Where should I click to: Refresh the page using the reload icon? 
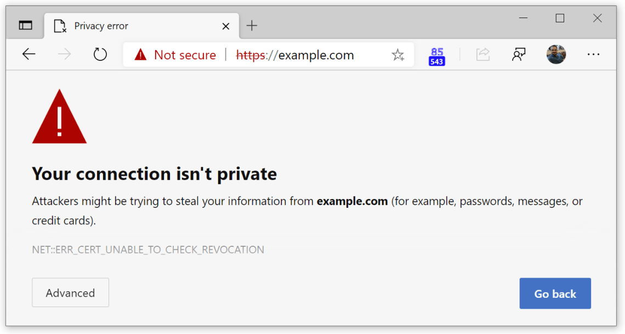100,54
